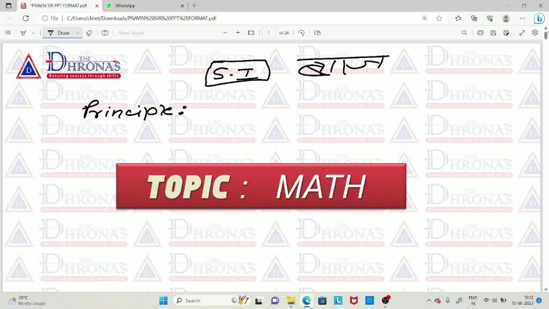
Task: Expand the Highlight color options arrow
Action: tap(33, 33)
